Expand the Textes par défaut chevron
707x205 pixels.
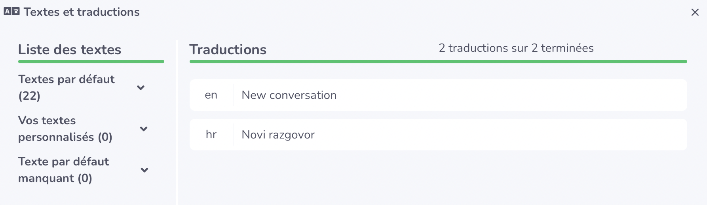(141, 87)
